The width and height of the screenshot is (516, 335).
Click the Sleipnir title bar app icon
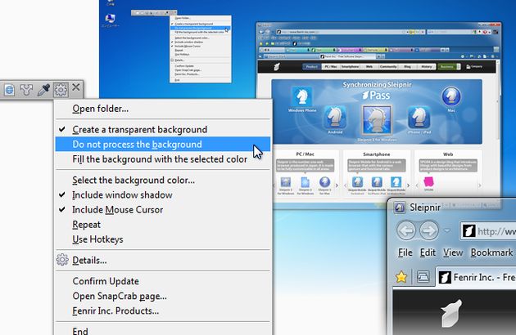point(400,208)
